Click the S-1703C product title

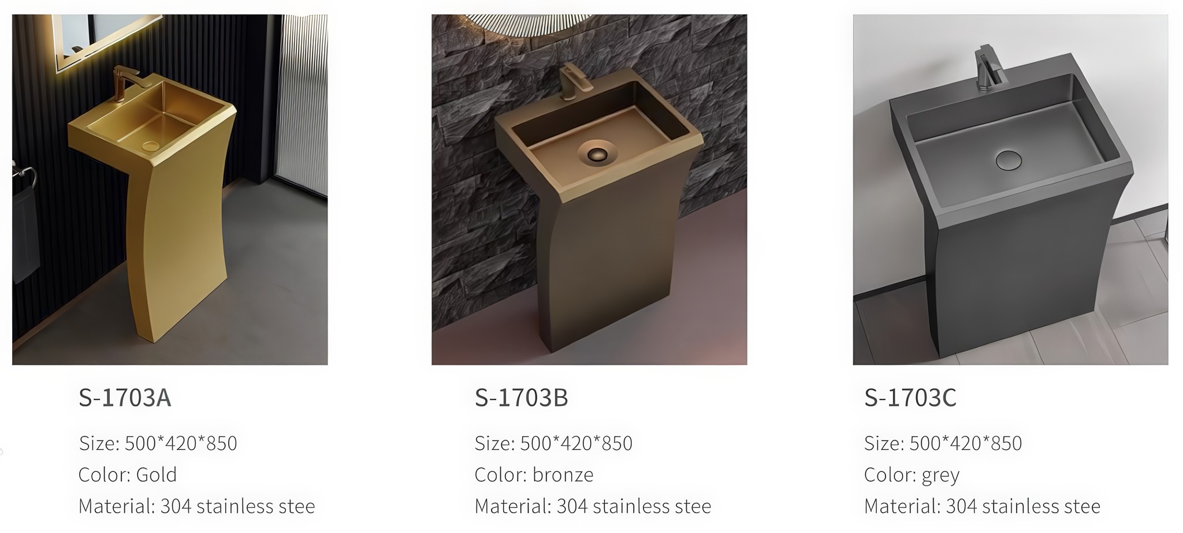pyautogui.click(x=910, y=398)
